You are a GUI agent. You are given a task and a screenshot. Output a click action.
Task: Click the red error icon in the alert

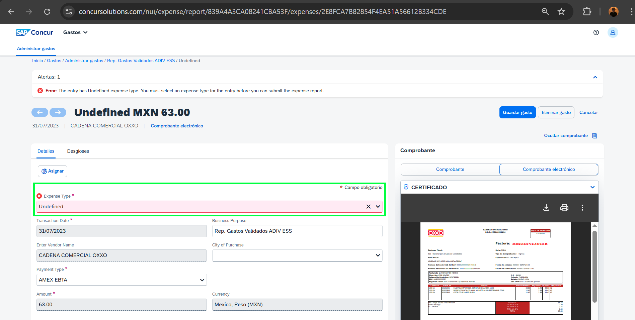[40, 91]
